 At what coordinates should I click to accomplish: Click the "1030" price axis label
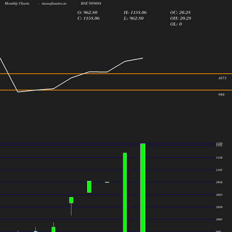click(x=219, y=207)
